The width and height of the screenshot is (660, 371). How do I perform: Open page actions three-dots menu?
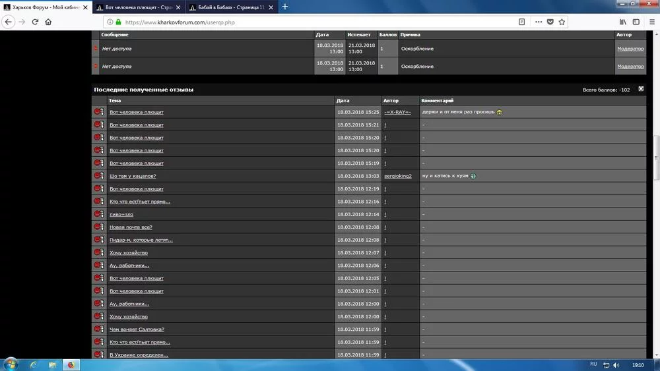[x=539, y=22]
